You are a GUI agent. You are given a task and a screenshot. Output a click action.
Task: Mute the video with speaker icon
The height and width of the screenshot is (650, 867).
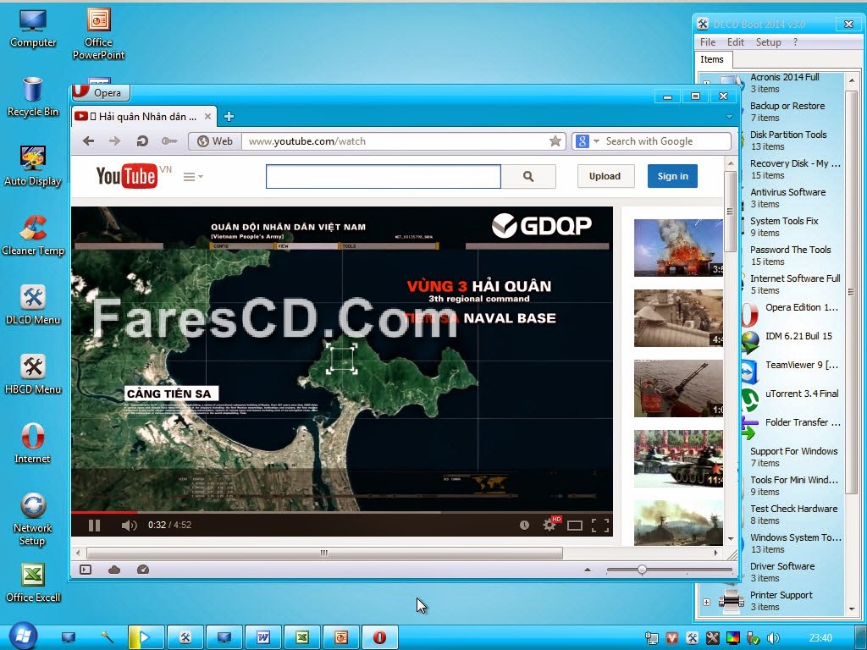(129, 525)
